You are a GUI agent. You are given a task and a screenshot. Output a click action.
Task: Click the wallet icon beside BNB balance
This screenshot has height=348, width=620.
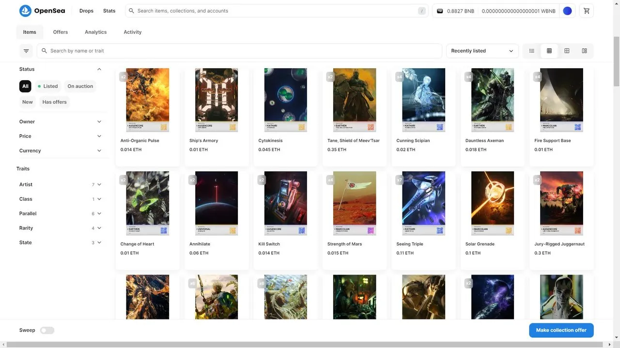coord(440,11)
